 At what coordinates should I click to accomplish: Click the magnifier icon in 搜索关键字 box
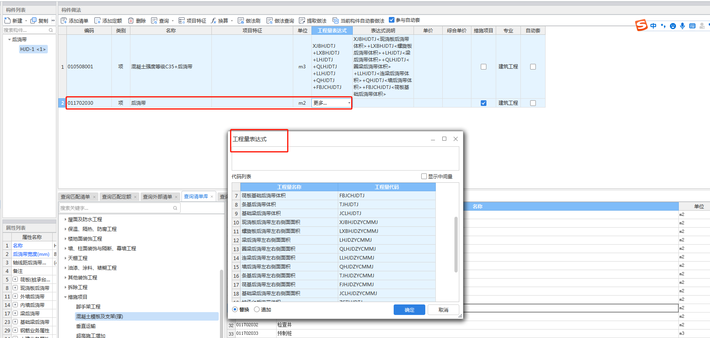(175, 208)
